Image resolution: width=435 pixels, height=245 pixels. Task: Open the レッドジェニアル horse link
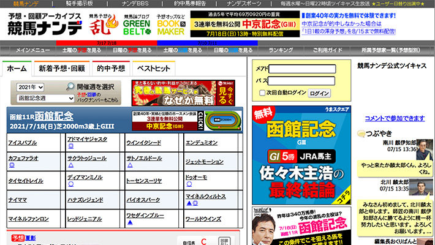(85, 219)
